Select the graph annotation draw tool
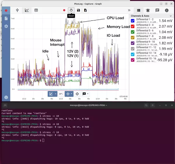 [x=51, y=94]
